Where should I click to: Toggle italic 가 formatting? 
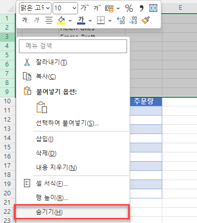(x=37, y=20)
